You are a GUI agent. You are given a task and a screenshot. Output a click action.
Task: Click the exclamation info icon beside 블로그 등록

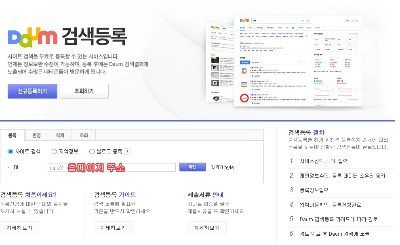127,151
